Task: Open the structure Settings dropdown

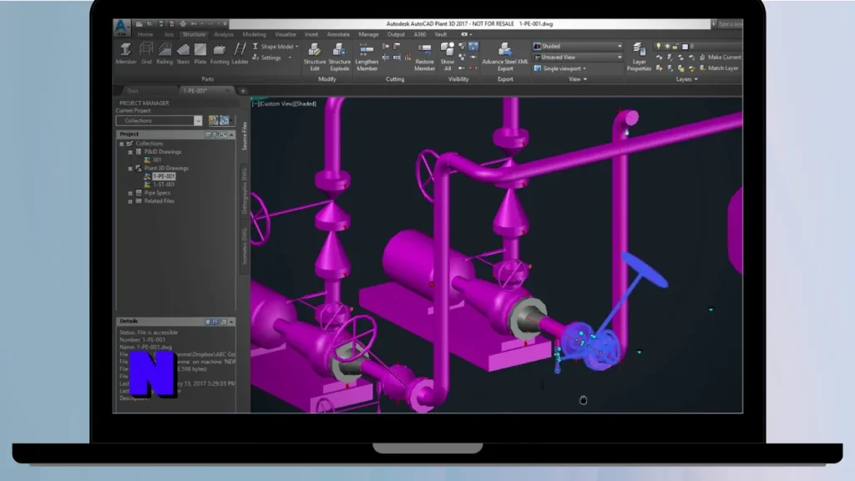Action: coord(271,58)
